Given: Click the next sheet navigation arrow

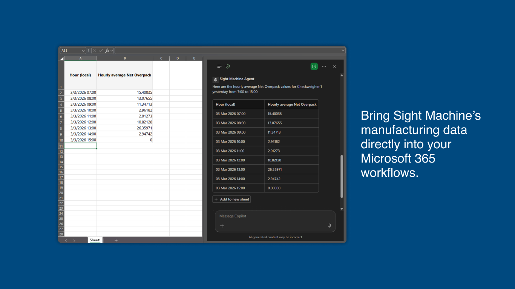Looking at the screenshot, I should coord(74,240).
